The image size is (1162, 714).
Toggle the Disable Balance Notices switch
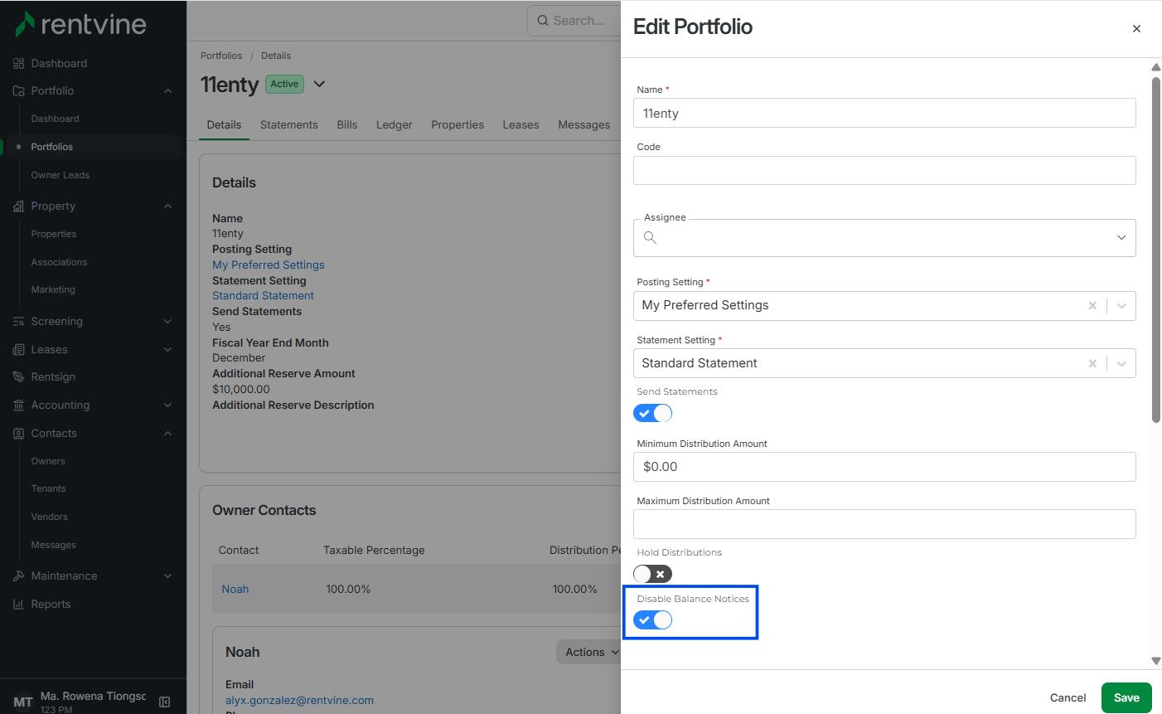(653, 619)
